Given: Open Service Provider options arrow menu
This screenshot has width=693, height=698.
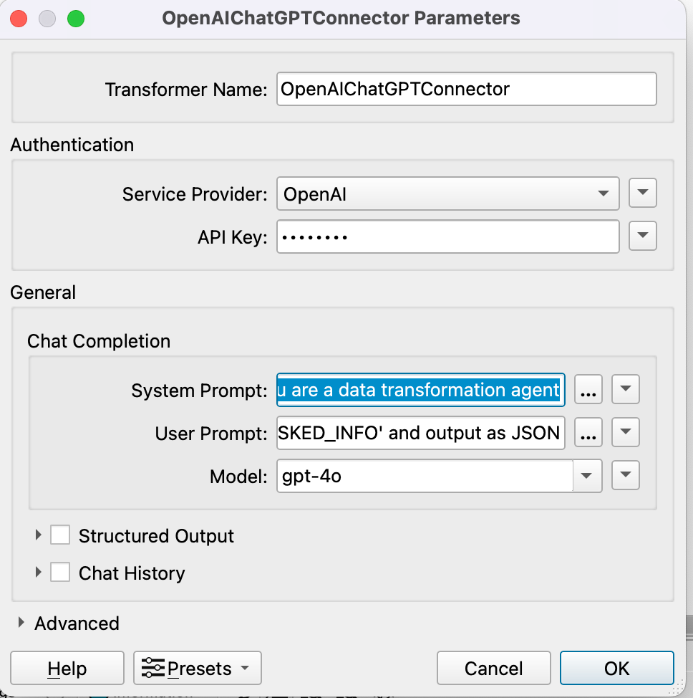Looking at the screenshot, I should (642, 193).
